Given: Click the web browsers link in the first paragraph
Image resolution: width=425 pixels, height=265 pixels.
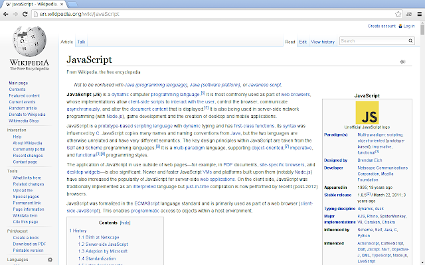Looking at the screenshot, I should 295,94.
